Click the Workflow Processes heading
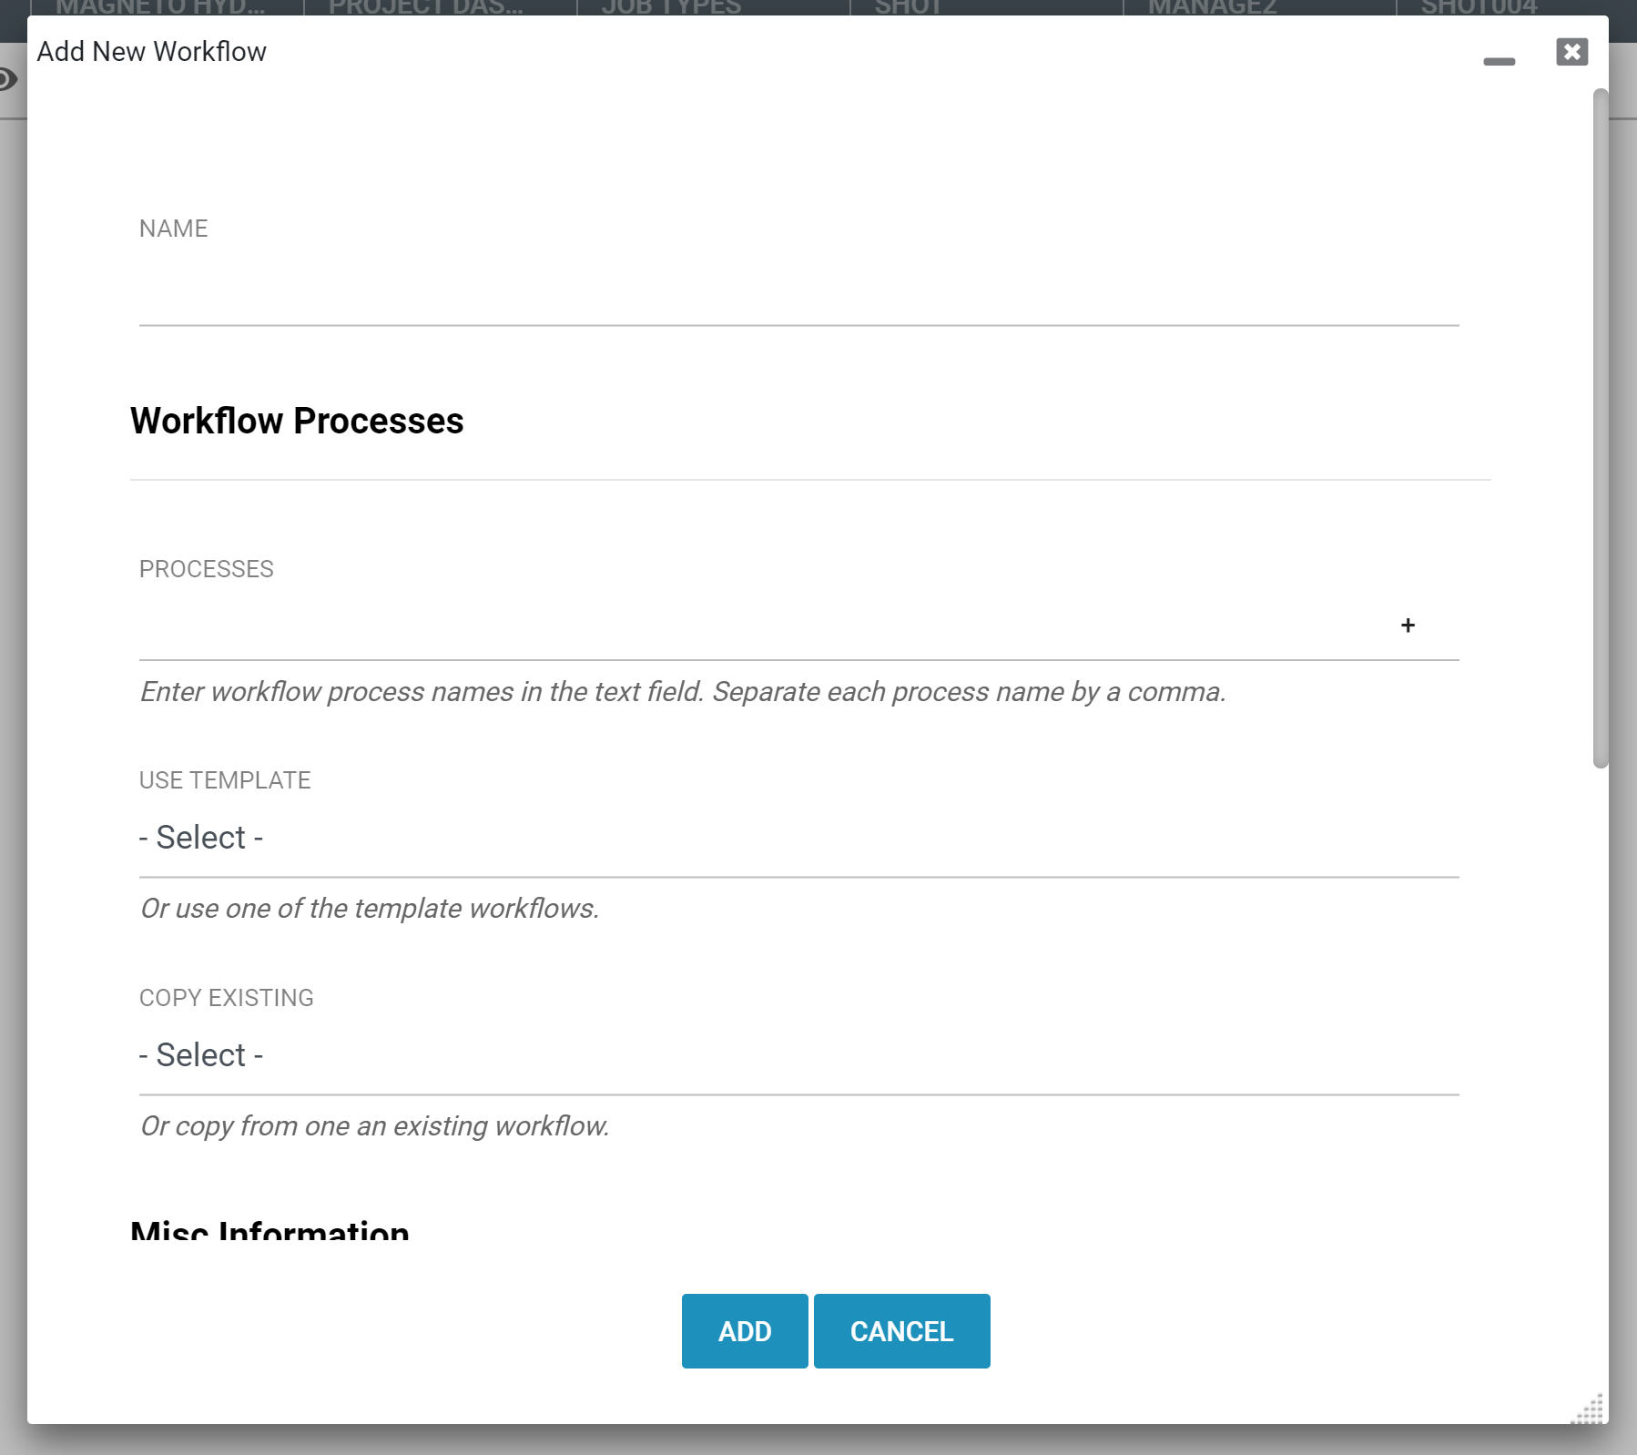The width and height of the screenshot is (1637, 1455). point(297,421)
